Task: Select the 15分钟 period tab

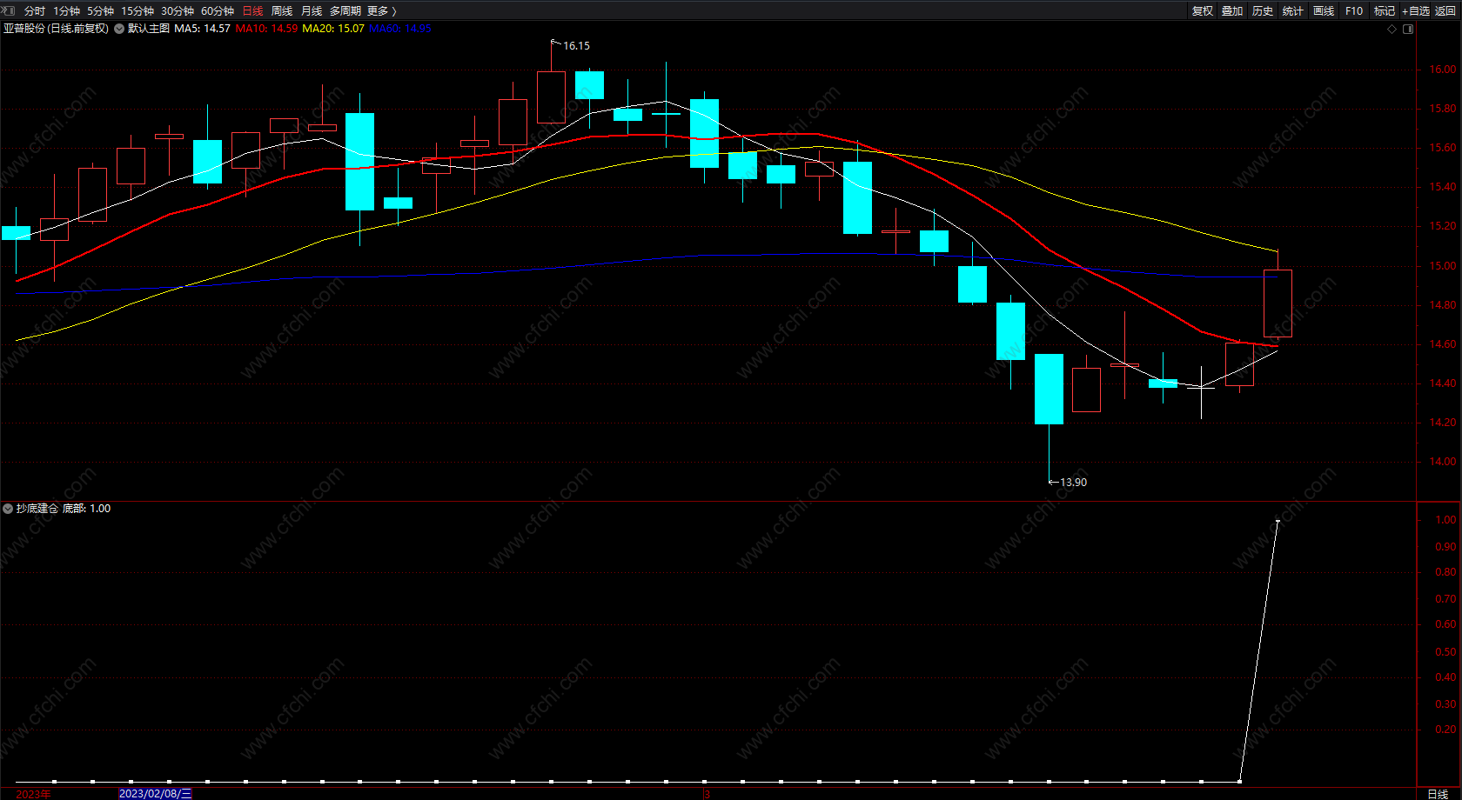Action: point(137,10)
